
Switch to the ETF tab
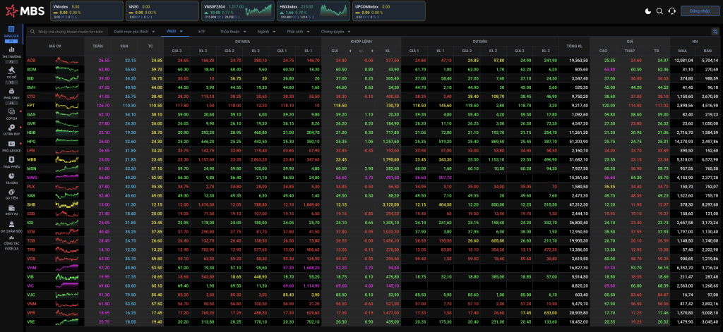click(202, 32)
